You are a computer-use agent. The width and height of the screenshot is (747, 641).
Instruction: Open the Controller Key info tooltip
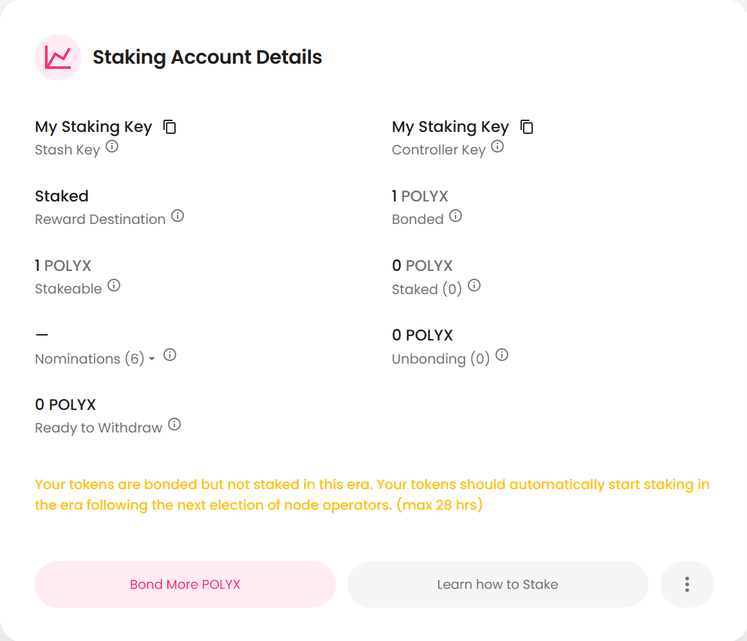[497, 146]
